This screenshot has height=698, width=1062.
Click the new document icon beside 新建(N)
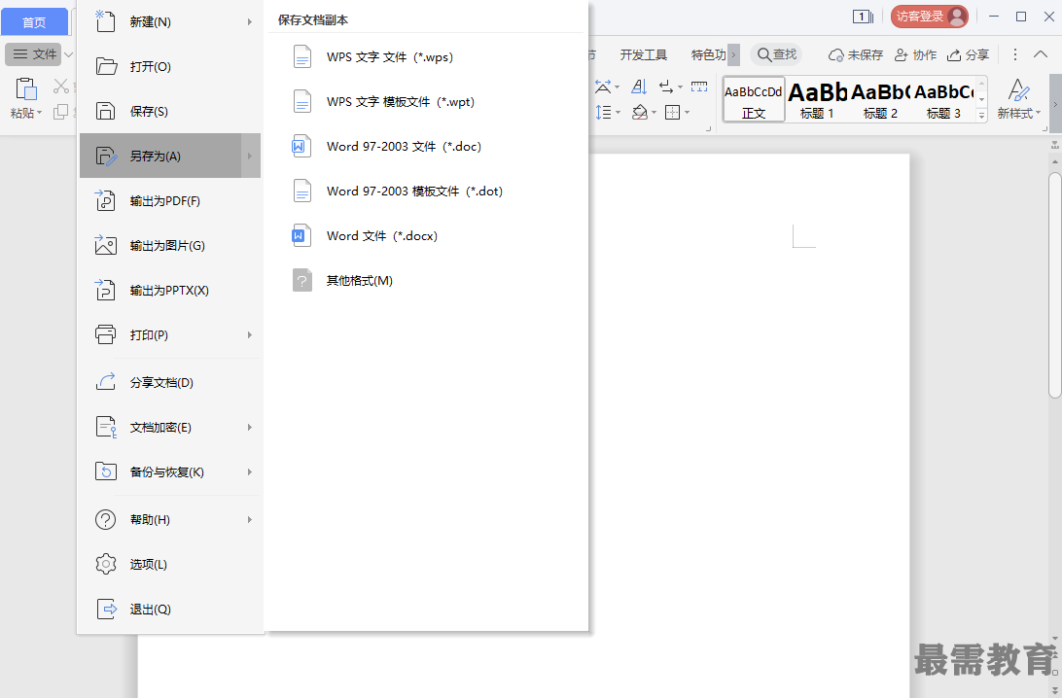point(105,21)
